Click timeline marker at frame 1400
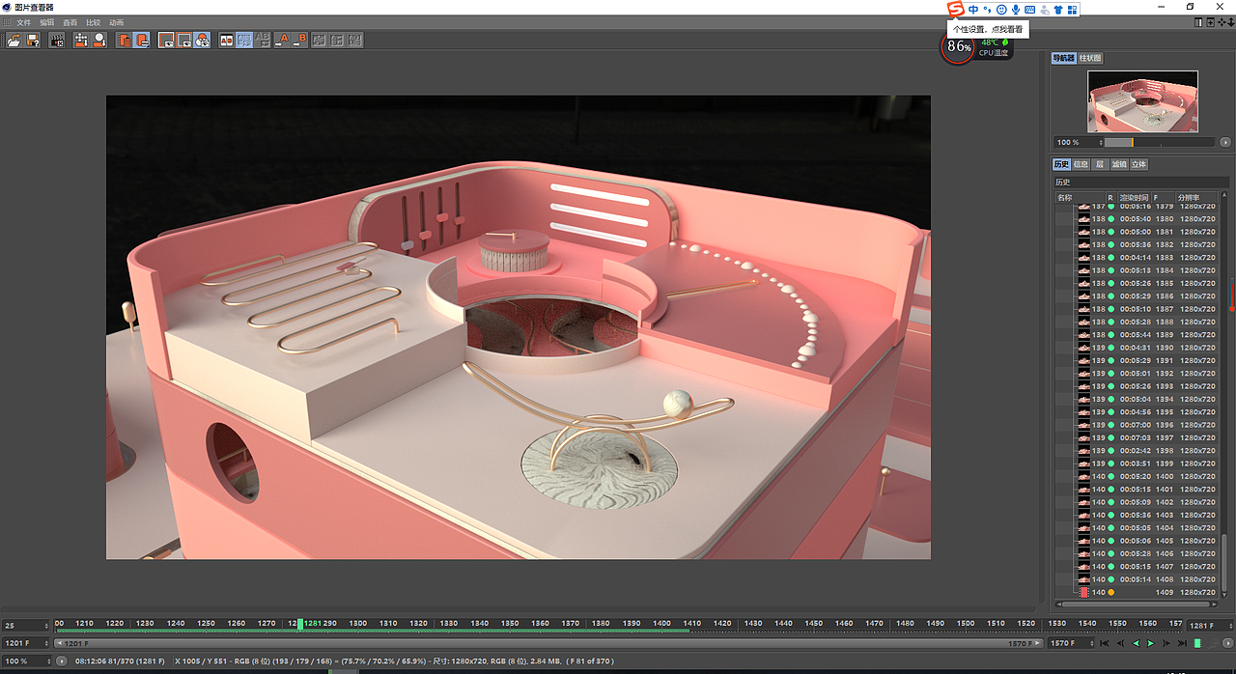1236x674 pixels. 661,624
